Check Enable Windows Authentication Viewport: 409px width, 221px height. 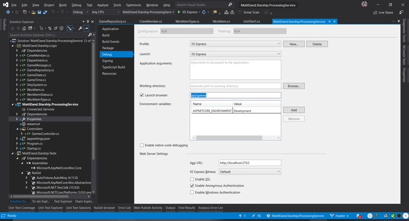pos(192,192)
